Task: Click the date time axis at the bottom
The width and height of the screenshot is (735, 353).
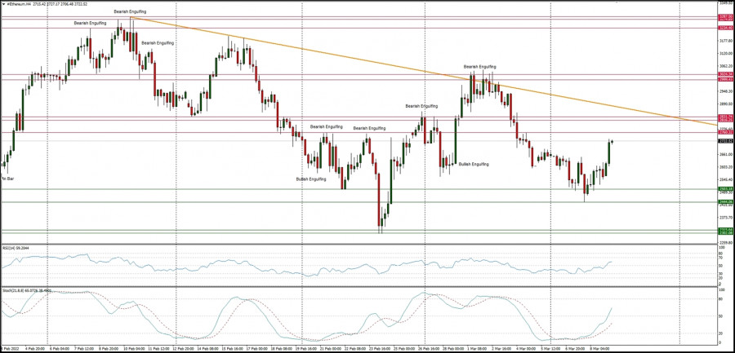Action: tap(327, 348)
